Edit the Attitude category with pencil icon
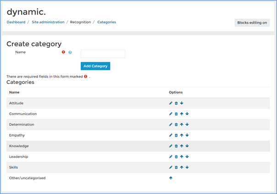The height and width of the screenshot is (194, 277). (171, 103)
